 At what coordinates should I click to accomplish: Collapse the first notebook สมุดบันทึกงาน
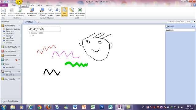(x=19, y=26)
